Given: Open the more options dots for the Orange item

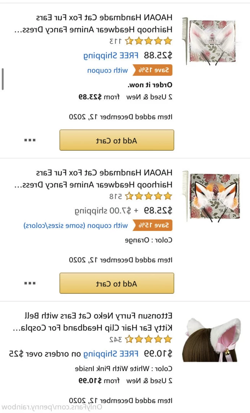Looking at the screenshot, I should click(29, 283).
